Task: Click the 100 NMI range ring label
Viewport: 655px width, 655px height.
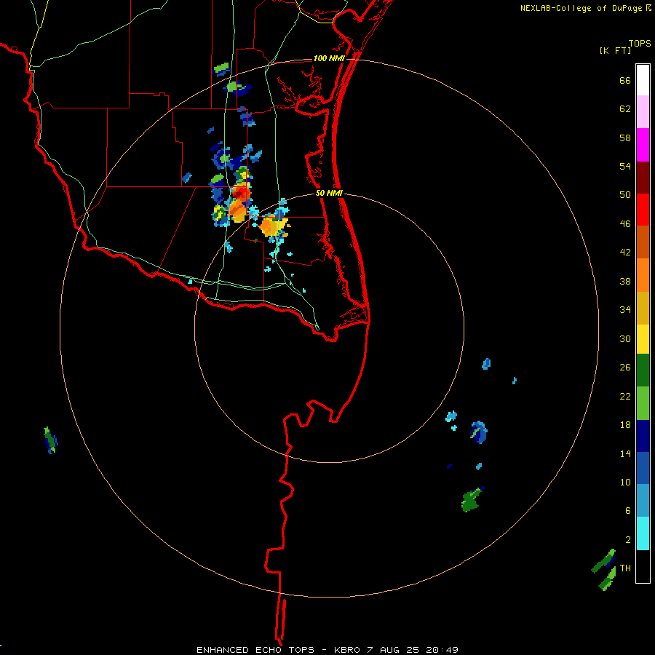Action: pyautogui.click(x=329, y=58)
